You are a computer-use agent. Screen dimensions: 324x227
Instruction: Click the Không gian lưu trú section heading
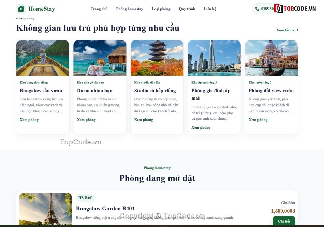tap(98, 28)
